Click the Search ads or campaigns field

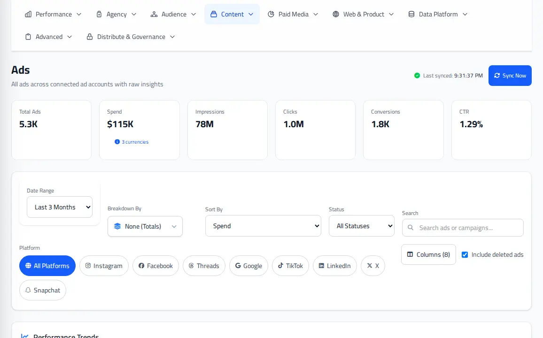[463, 228]
